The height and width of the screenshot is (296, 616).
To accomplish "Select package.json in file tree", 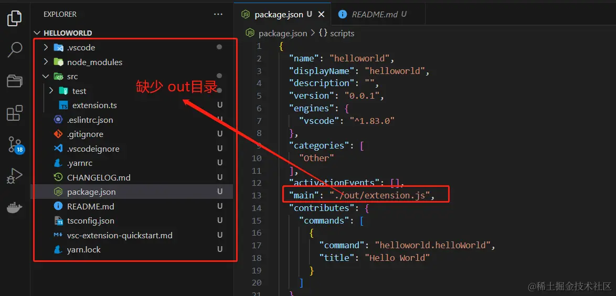I will 132,192.
